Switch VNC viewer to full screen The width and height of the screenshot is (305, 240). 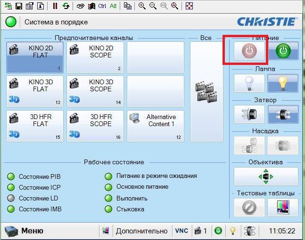189,6
